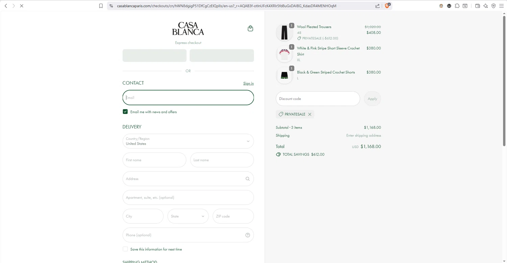The image size is (507, 263).
Task: Stop page loading with the X icon
Action: (22, 6)
